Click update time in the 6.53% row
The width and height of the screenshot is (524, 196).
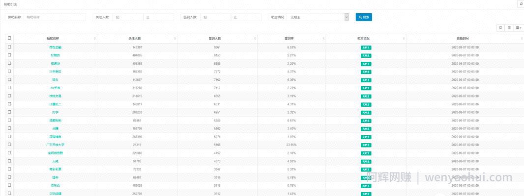pos(465,48)
